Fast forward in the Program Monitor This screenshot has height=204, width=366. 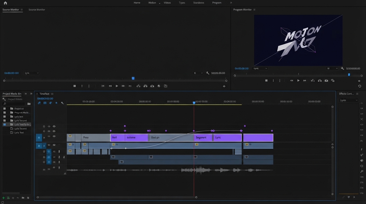point(305,80)
